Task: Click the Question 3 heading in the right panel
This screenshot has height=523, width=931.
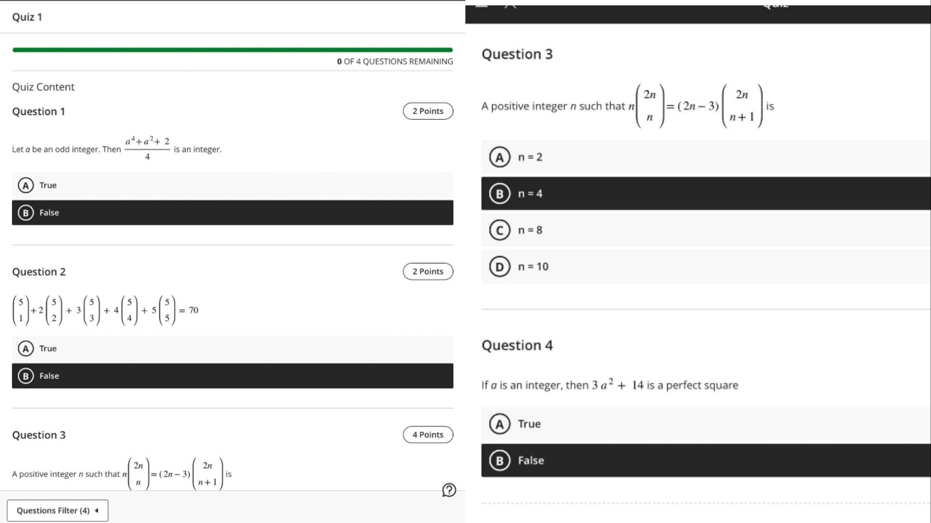Action: click(x=517, y=54)
